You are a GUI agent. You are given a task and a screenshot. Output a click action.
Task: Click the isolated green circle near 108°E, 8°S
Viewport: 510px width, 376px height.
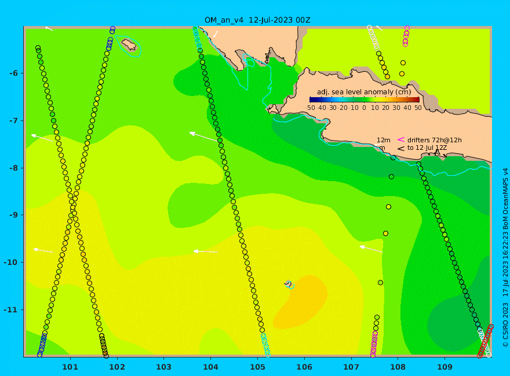tap(391, 176)
